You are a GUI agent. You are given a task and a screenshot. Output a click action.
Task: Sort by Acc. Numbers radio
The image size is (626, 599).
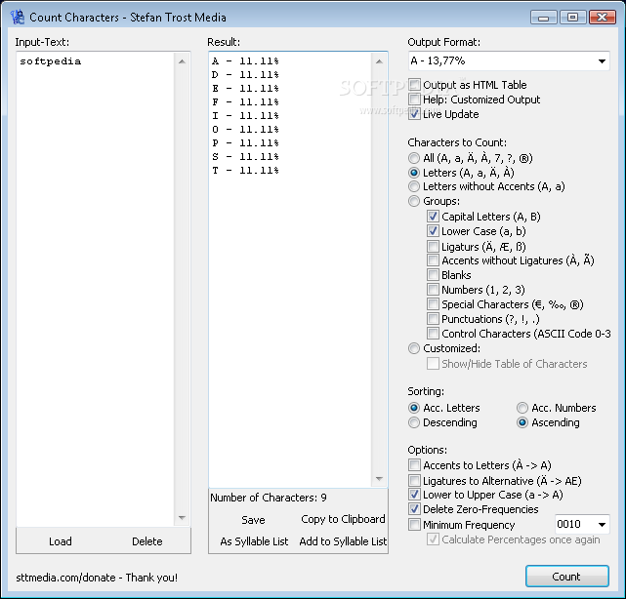click(x=522, y=408)
